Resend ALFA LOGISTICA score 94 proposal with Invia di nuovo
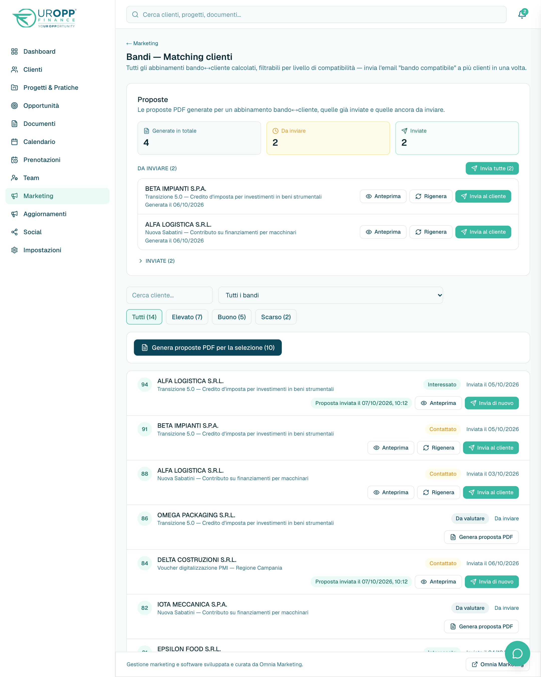This screenshot has width=541, height=677. [492, 403]
